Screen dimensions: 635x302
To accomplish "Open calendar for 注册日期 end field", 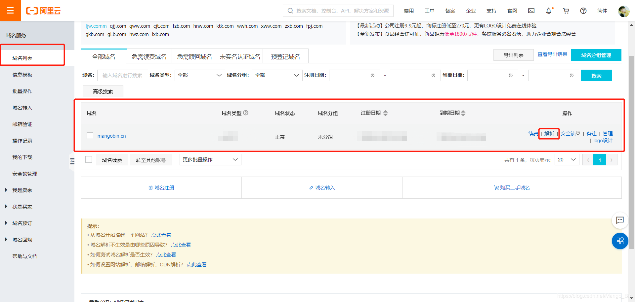I will click(433, 76).
